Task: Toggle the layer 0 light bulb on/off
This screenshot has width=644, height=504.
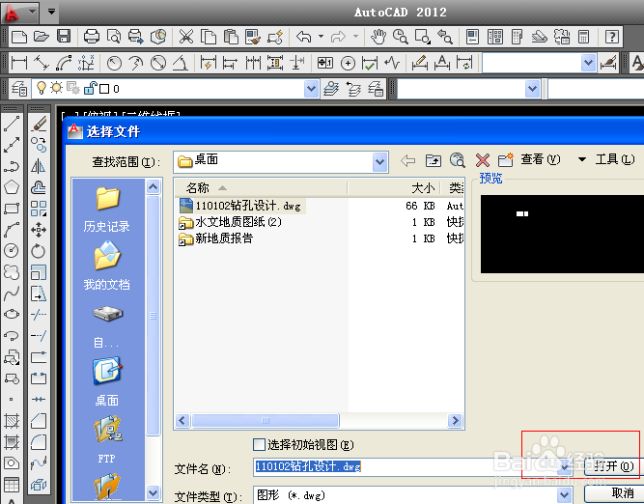Action: click(x=42, y=88)
